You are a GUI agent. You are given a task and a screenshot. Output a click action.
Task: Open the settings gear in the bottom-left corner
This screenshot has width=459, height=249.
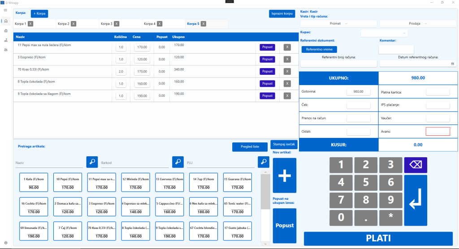pos(5,242)
